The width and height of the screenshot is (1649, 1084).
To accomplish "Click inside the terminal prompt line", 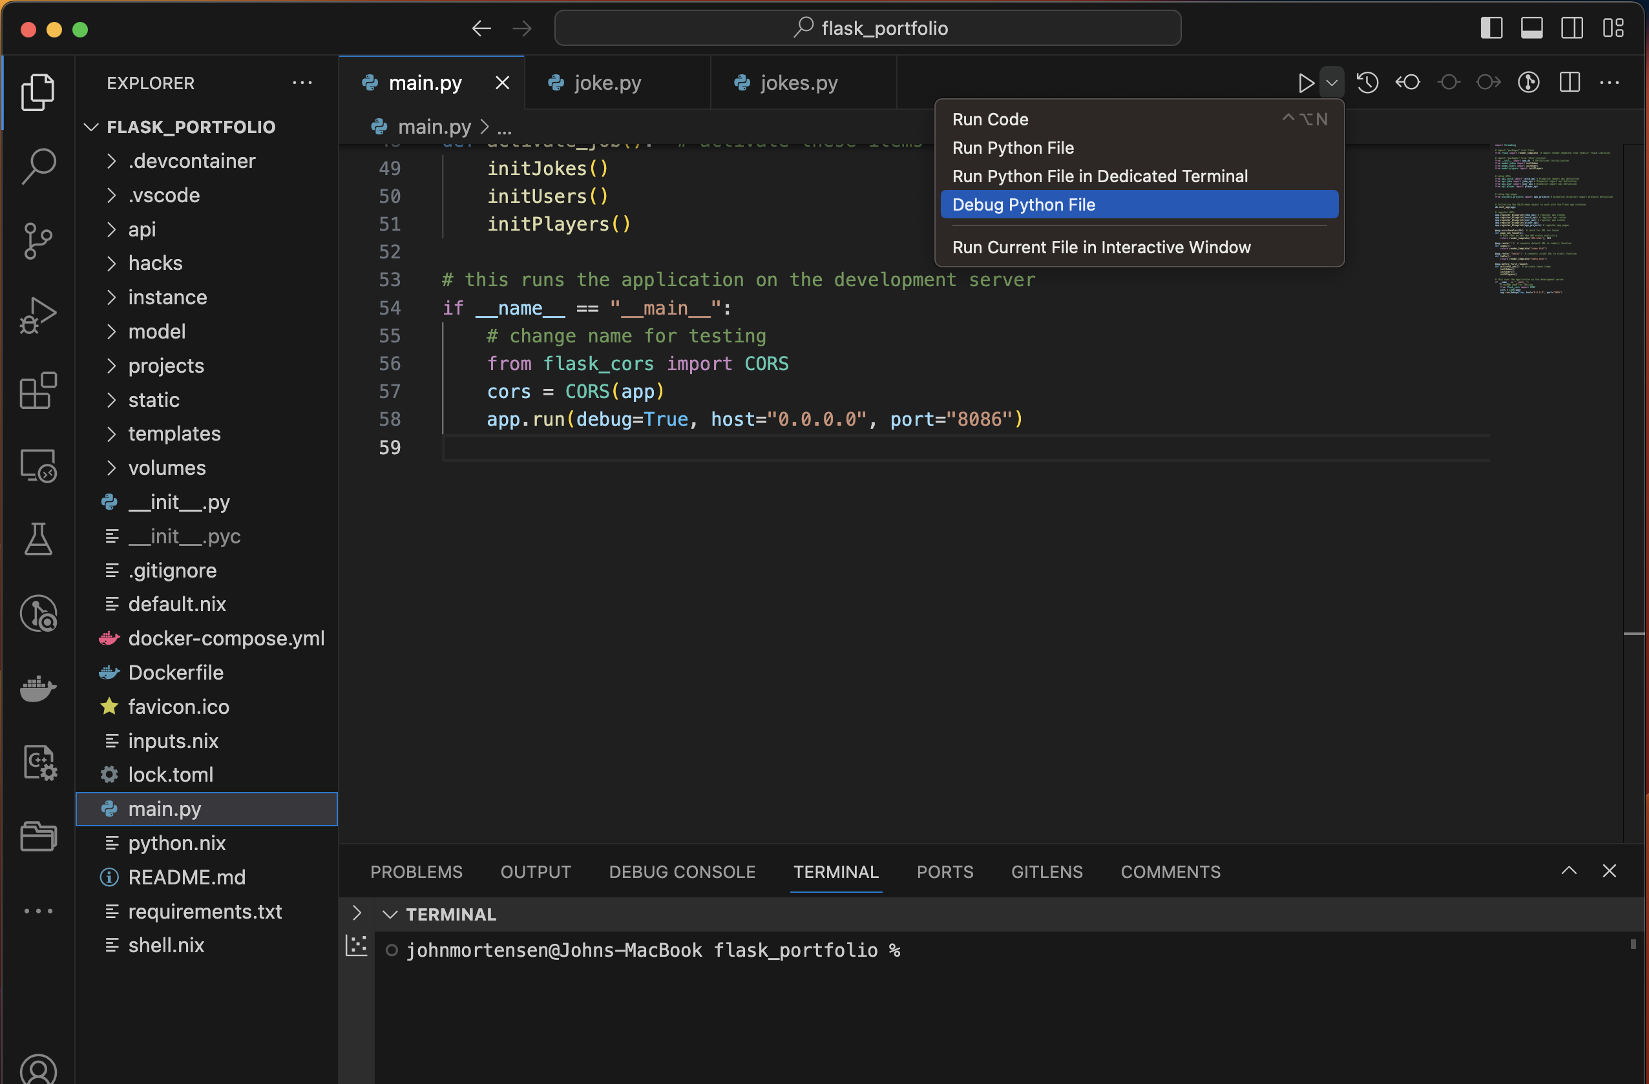I will 653,950.
